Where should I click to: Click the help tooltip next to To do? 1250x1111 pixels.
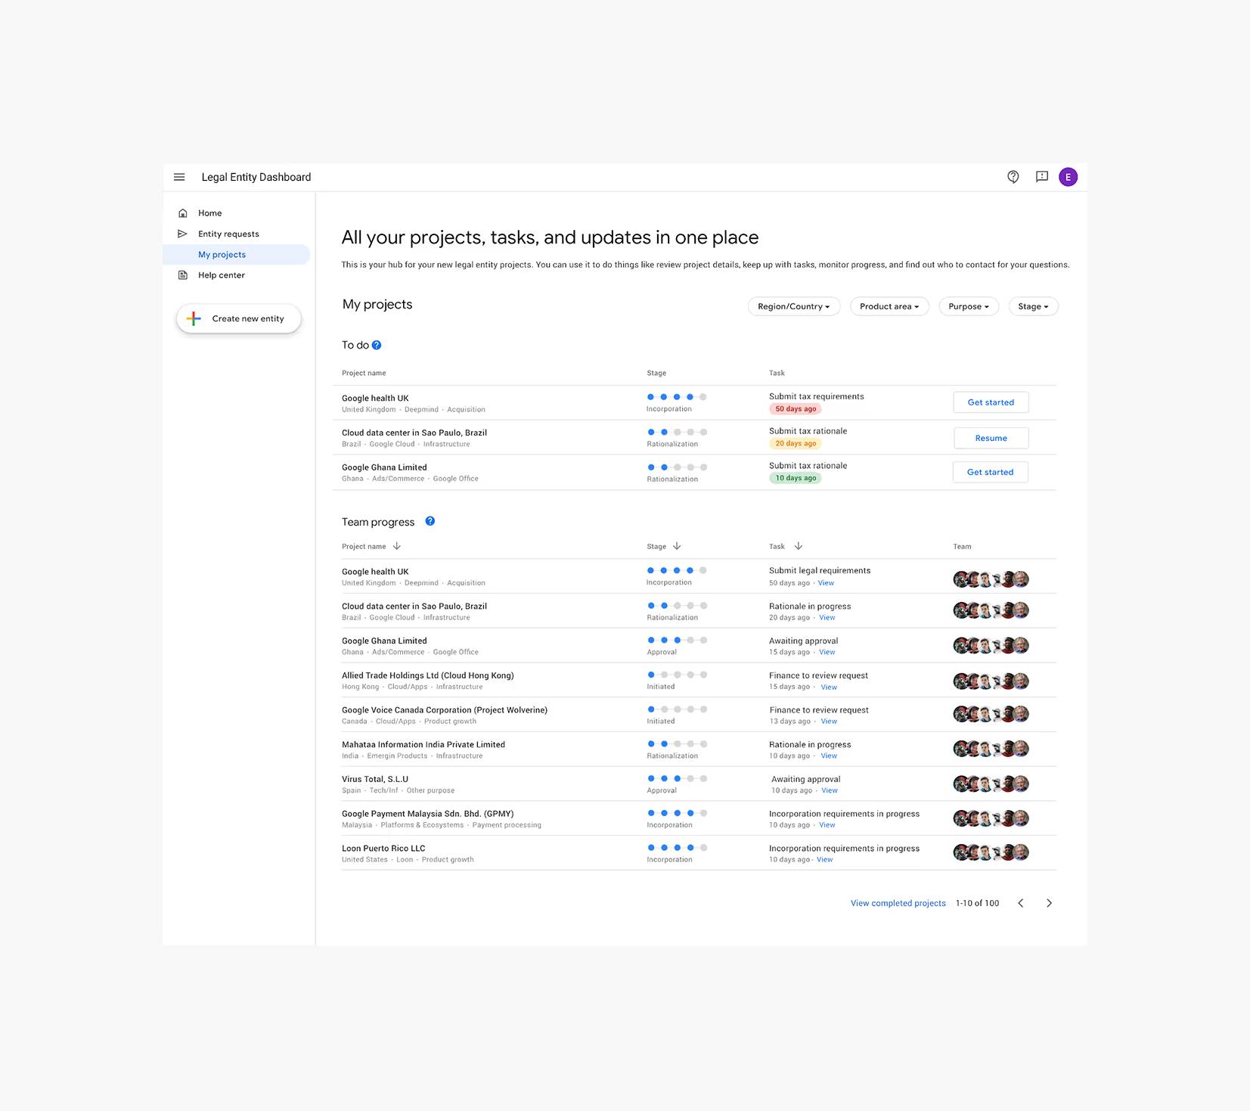click(377, 345)
